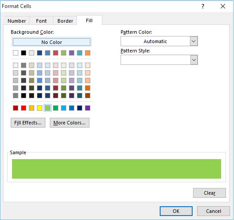Pick the purple theme color swatch
The height and width of the screenshot is (220, 234).
(72, 53)
